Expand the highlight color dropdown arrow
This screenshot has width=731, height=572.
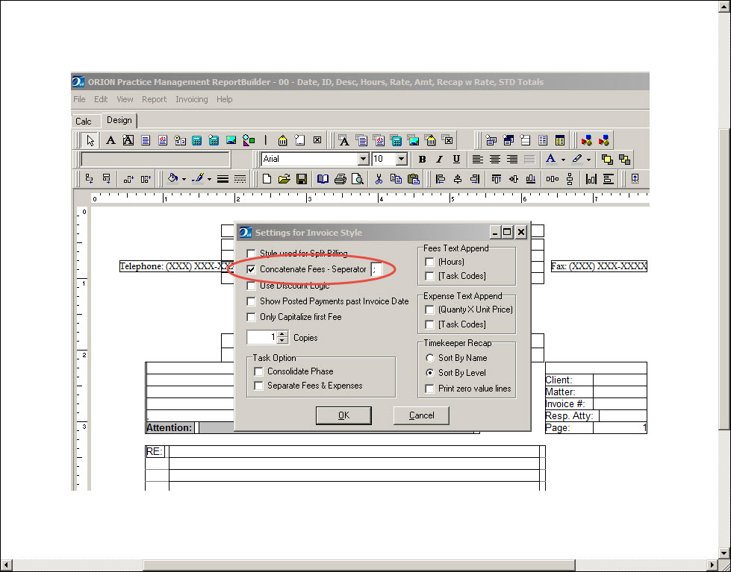589,160
